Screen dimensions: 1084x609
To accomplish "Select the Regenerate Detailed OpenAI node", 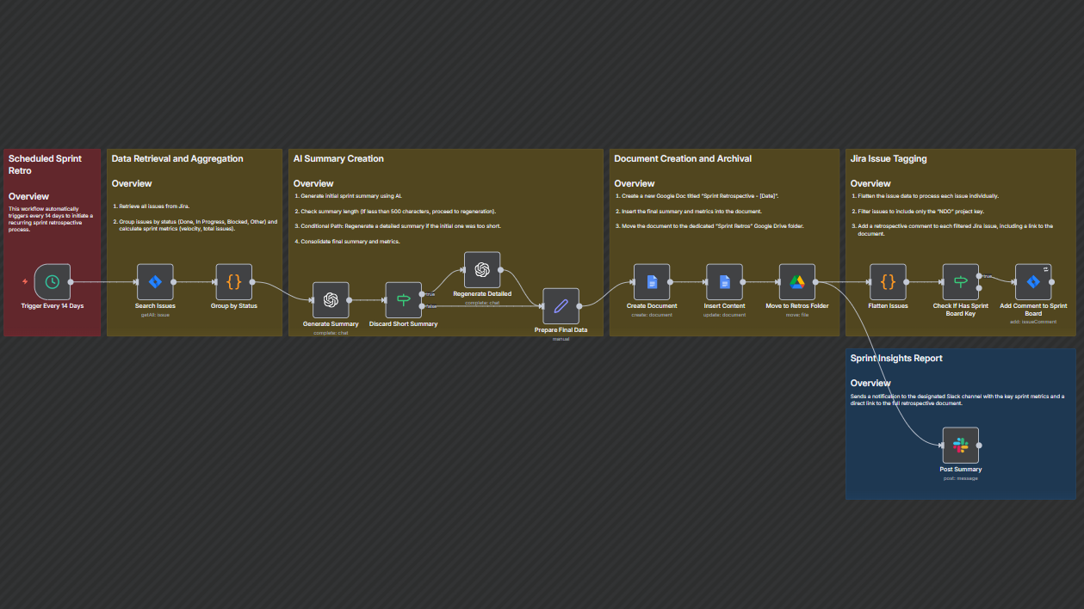I will 481,269.
